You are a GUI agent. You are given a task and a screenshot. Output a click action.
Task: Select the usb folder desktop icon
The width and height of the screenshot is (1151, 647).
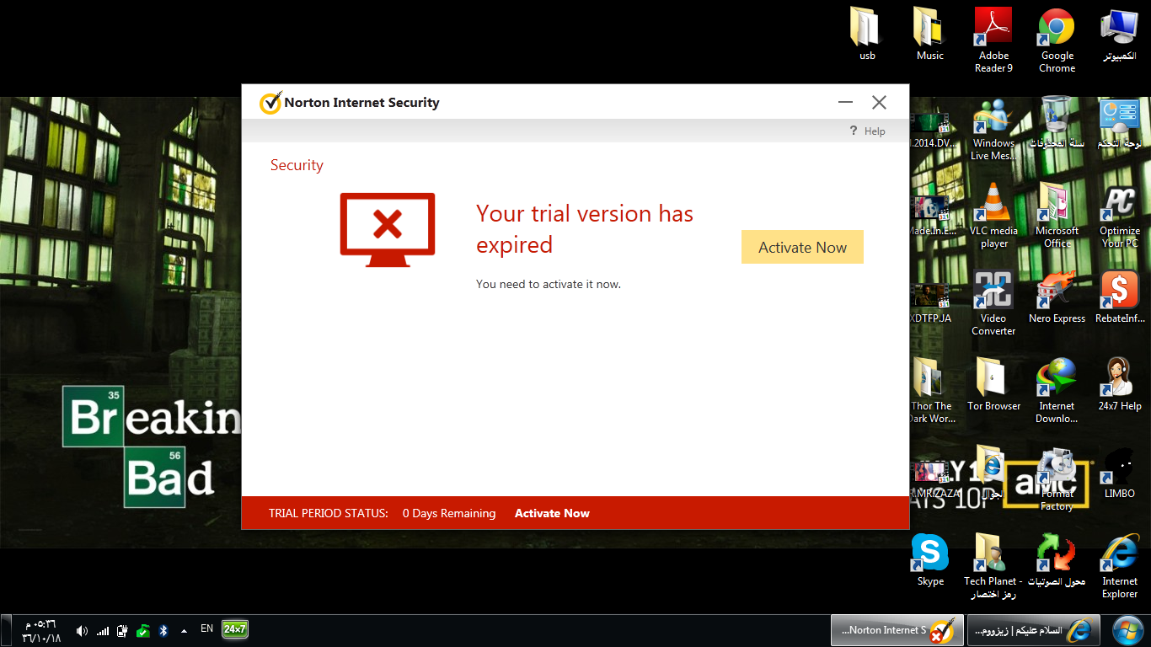point(867,35)
